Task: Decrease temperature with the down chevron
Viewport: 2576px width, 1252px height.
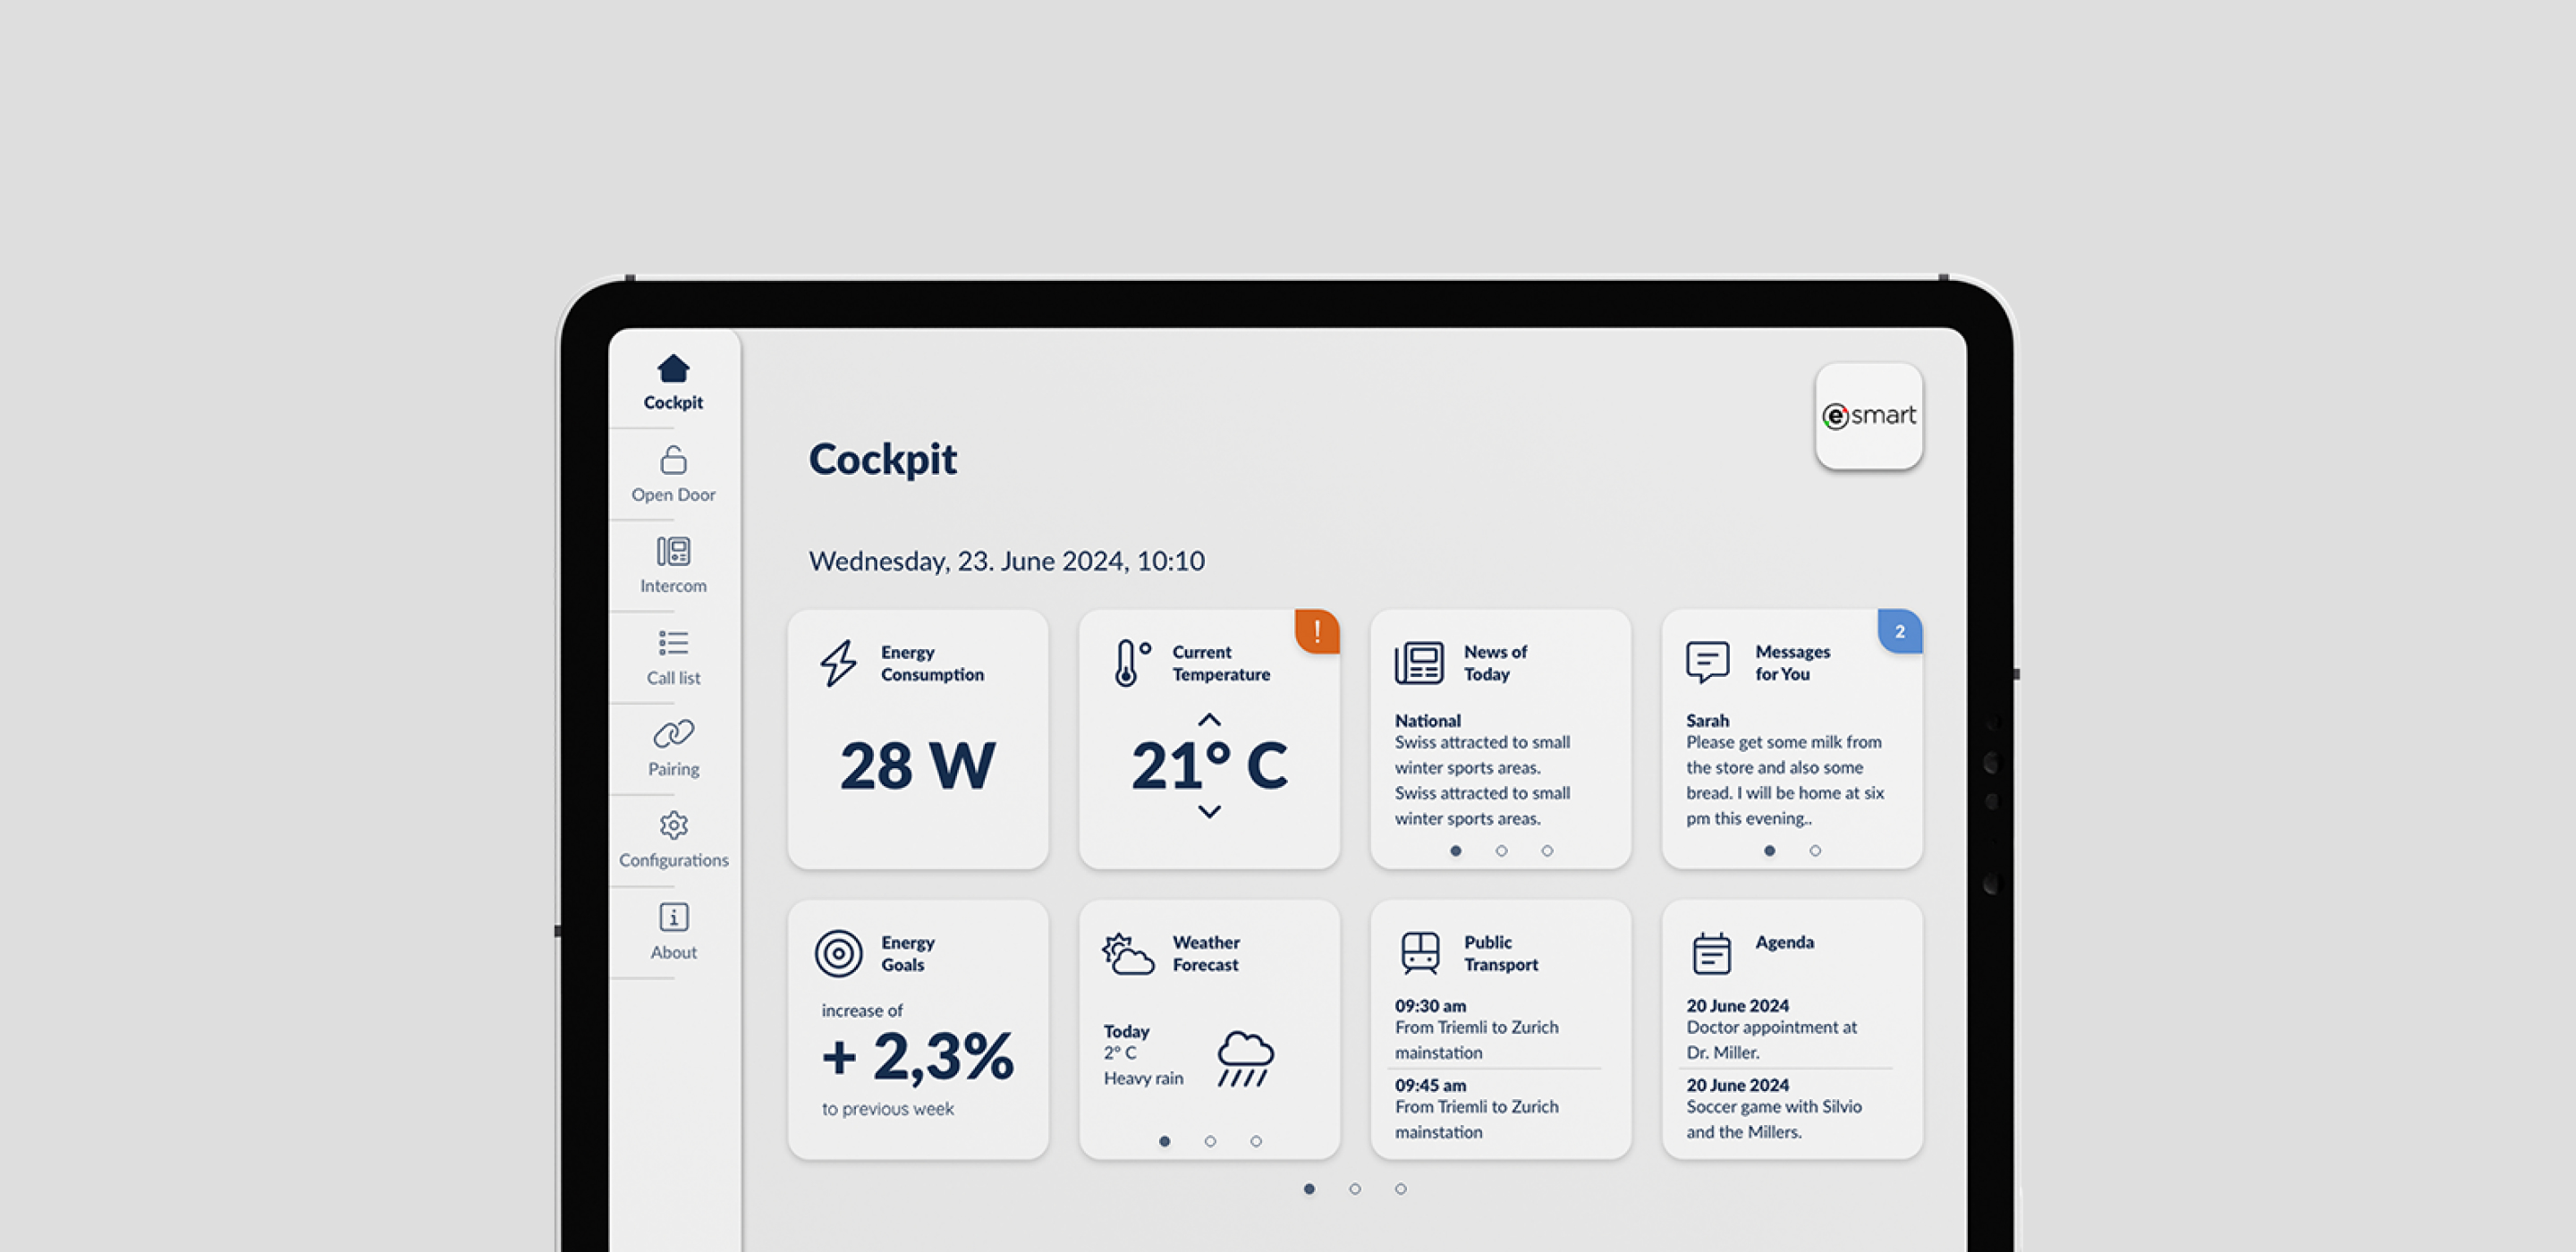Action: [1209, 812]
